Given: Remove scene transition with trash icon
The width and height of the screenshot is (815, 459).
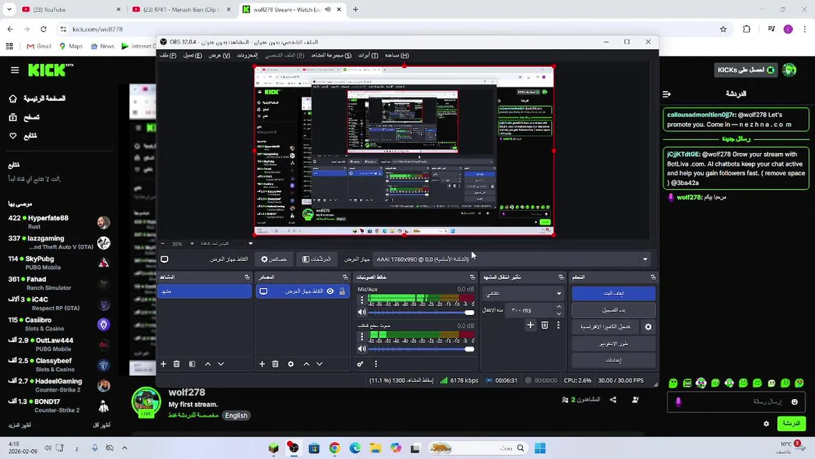Looking at the screenshot, I should point(545,325).
